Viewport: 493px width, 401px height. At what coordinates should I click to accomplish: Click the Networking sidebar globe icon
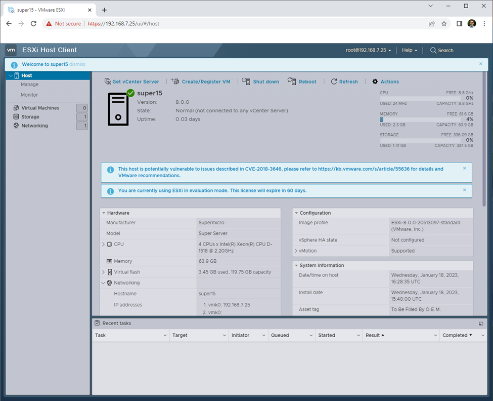point(16,125)
